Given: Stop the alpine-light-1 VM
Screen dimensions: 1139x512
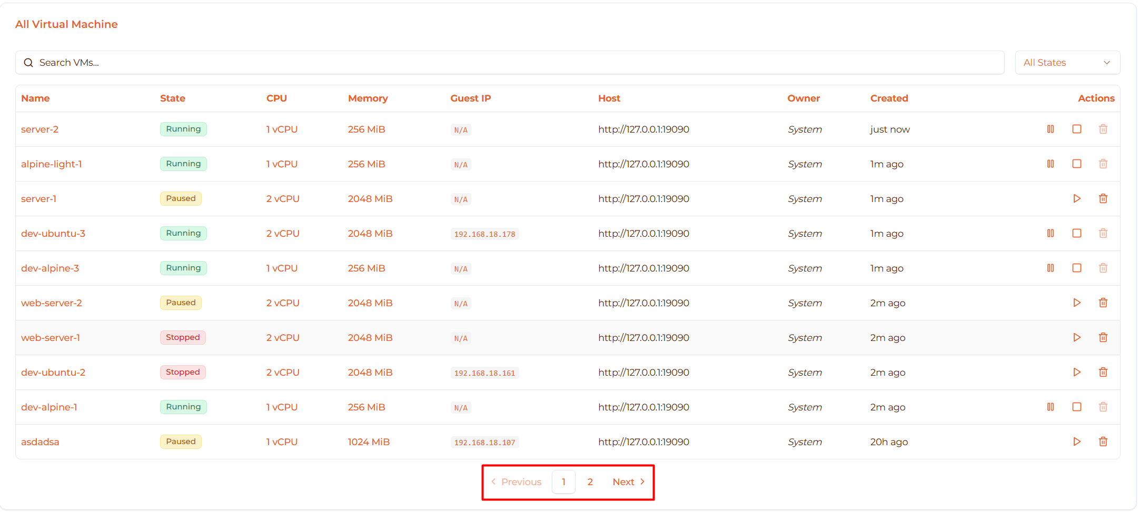Looking at the screenshot, I should tap(1077, 164).
